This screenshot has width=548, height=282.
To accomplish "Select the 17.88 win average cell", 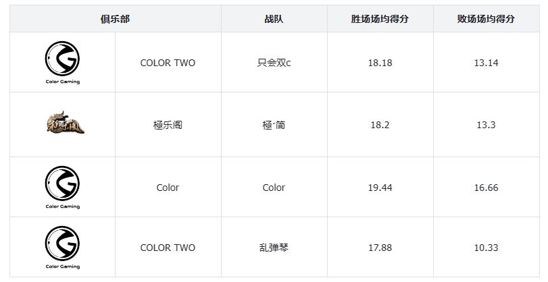I will 380,248.
